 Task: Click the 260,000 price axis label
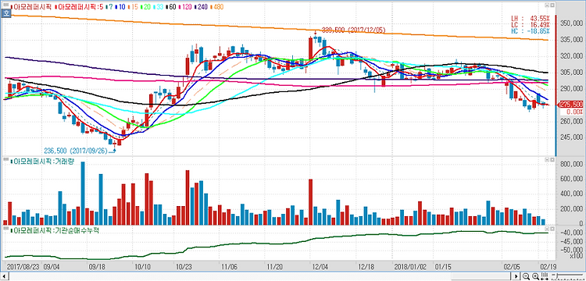(x=571, y=122)
